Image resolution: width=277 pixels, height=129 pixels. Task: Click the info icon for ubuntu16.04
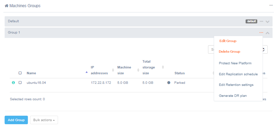coord(13,82)
